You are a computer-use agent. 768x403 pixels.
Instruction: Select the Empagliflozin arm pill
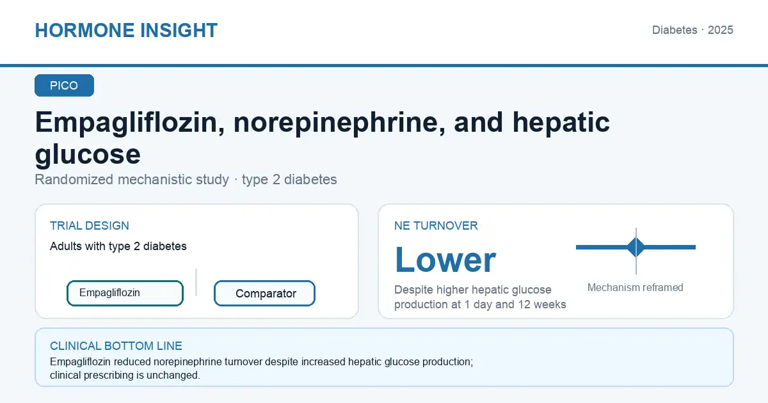coord(125,293)
